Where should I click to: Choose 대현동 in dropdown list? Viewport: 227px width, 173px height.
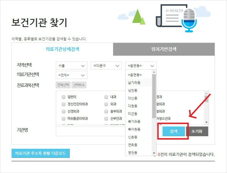(x=139, y=106)
